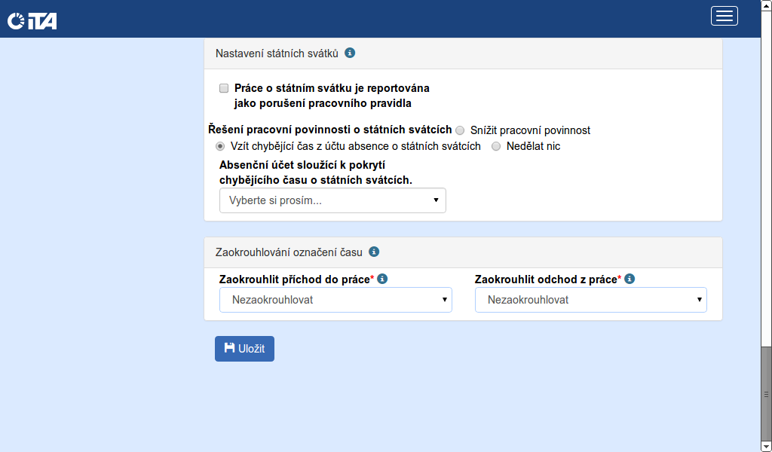Enable holiday work reported as rule violation
The height and width of the screenshot is (452, 772).
click(224, 88)
